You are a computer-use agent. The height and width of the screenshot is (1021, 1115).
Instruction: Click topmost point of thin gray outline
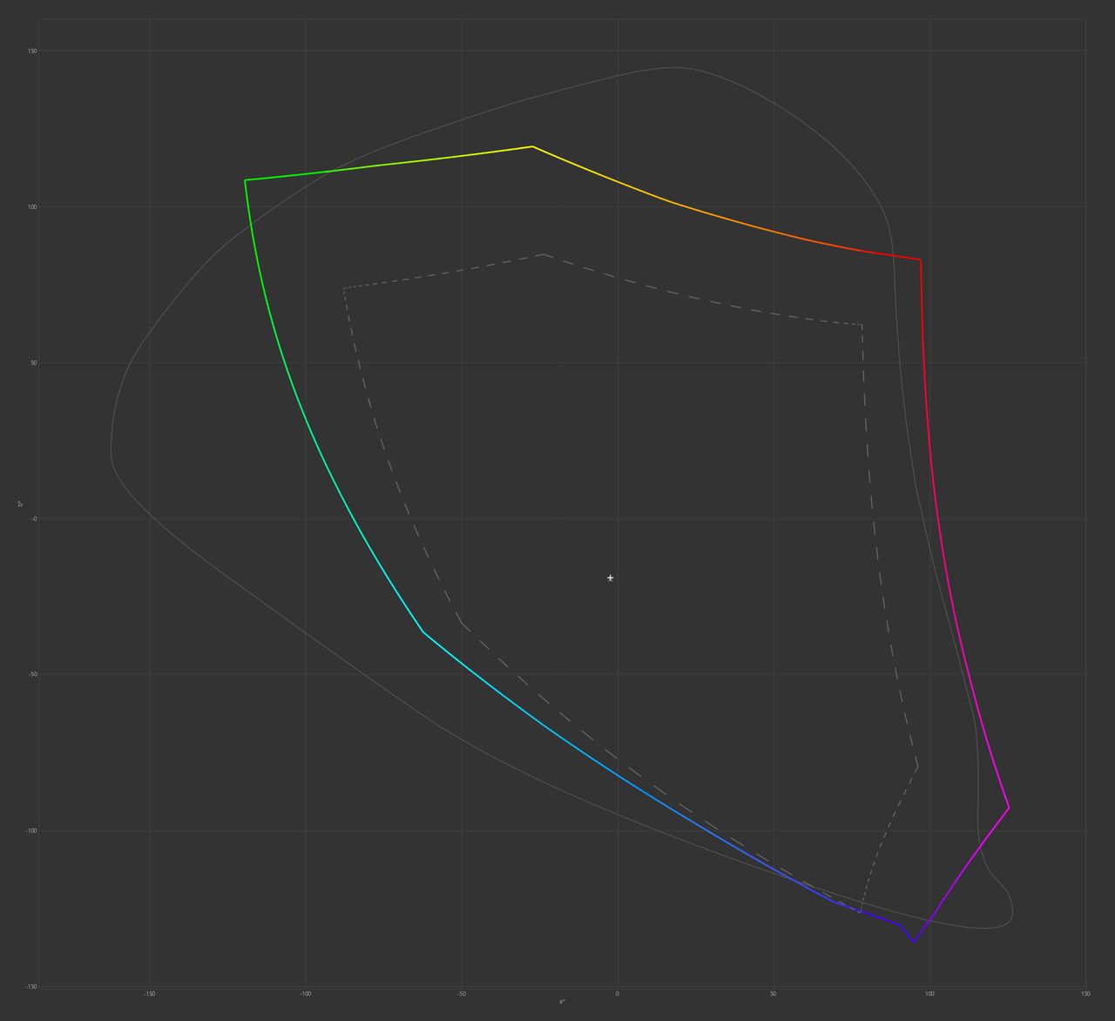673,67
